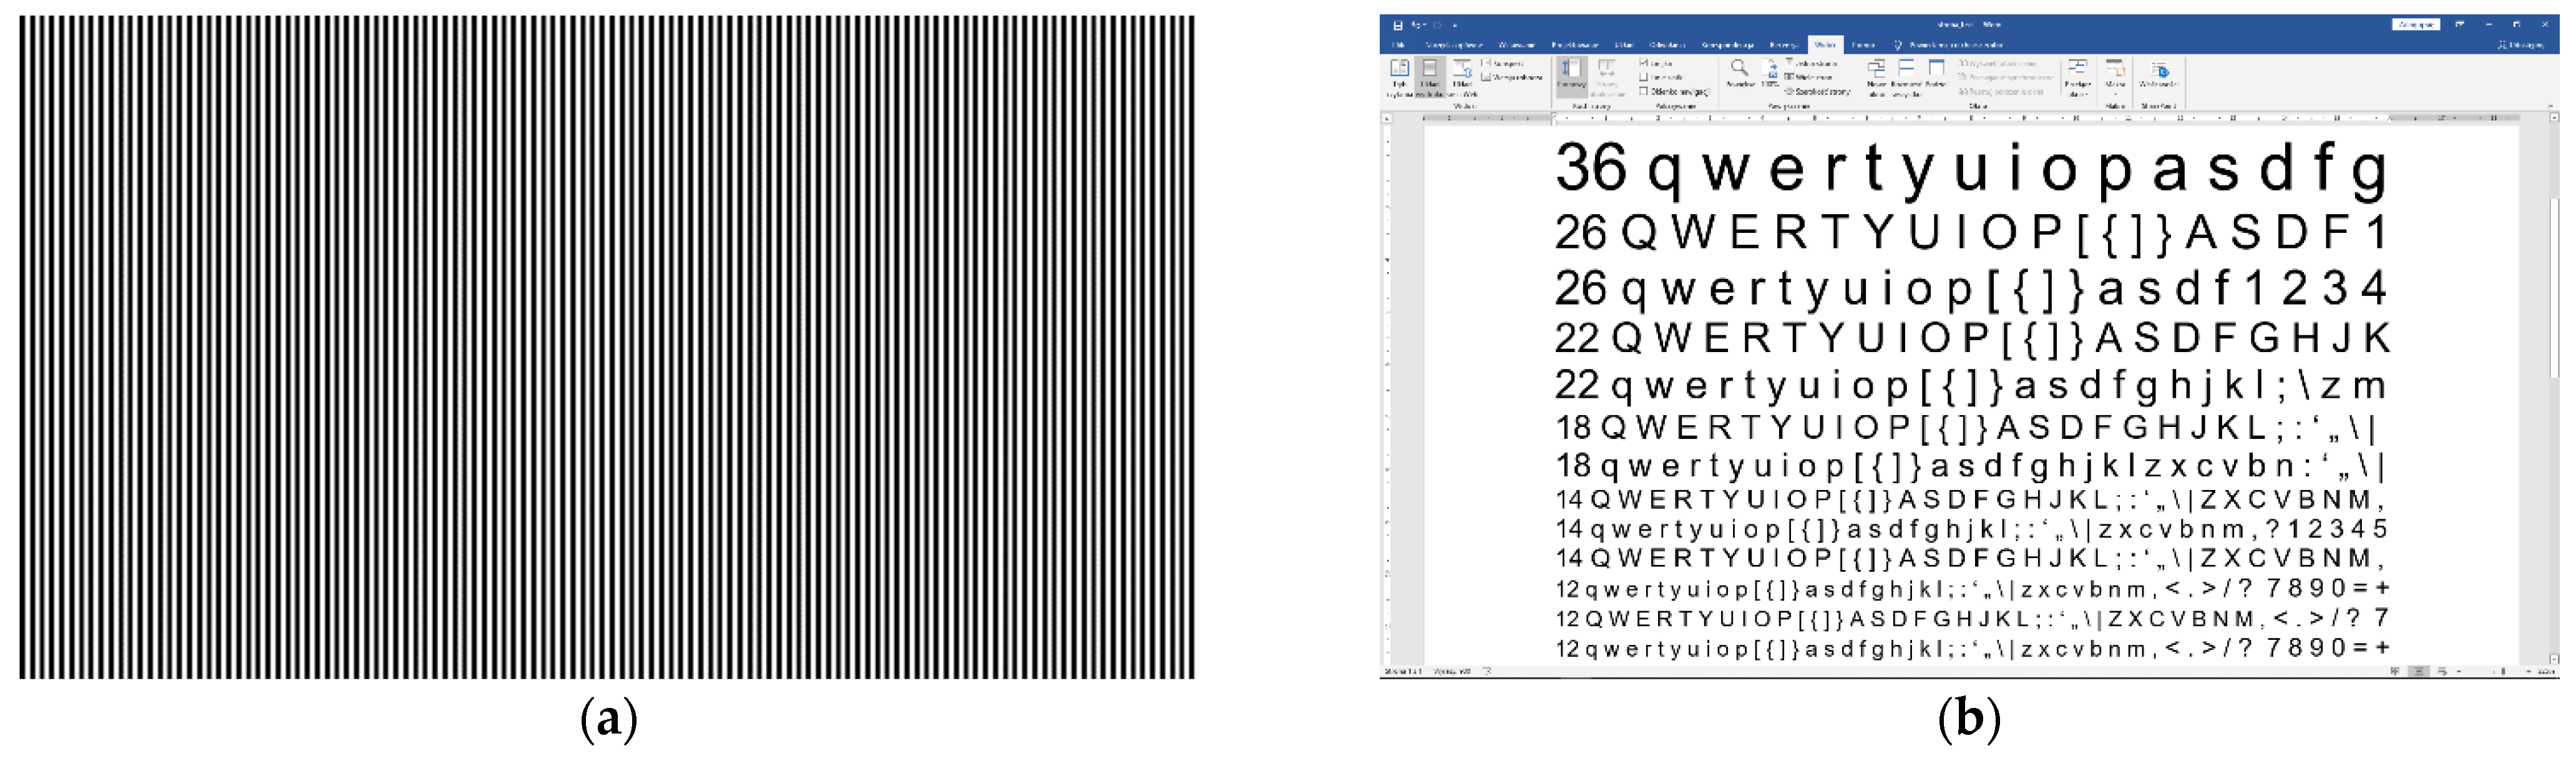Expand the Undo dropdown arrow in title bar
The height and width of the screenshot is (761, 2576).
click(1424, 25)
